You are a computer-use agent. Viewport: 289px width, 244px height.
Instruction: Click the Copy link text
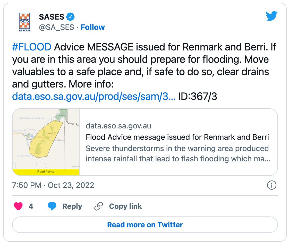click(x=125, y=206)
